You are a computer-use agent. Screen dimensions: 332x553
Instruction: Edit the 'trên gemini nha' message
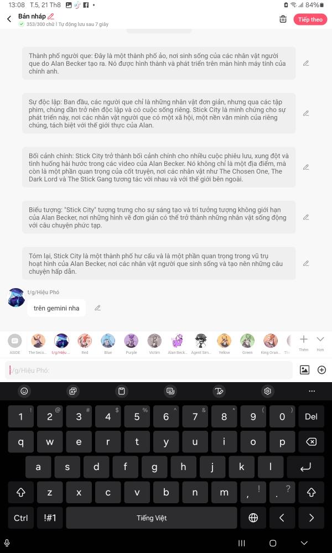[98, 308]
